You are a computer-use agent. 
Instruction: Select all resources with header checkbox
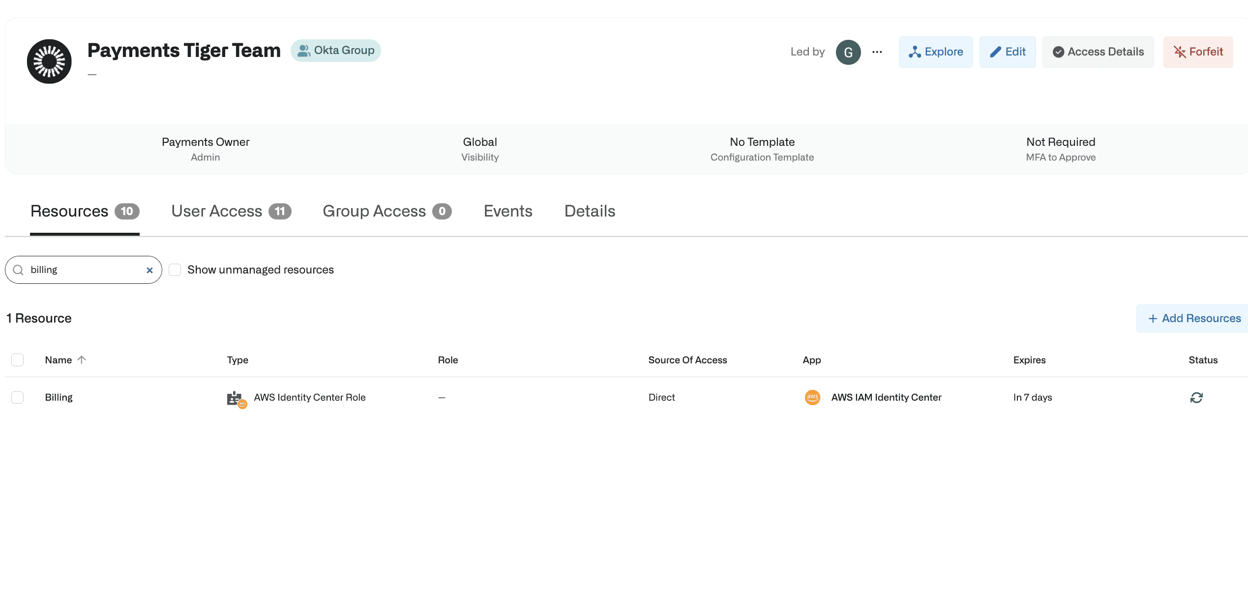click(18, 360)
